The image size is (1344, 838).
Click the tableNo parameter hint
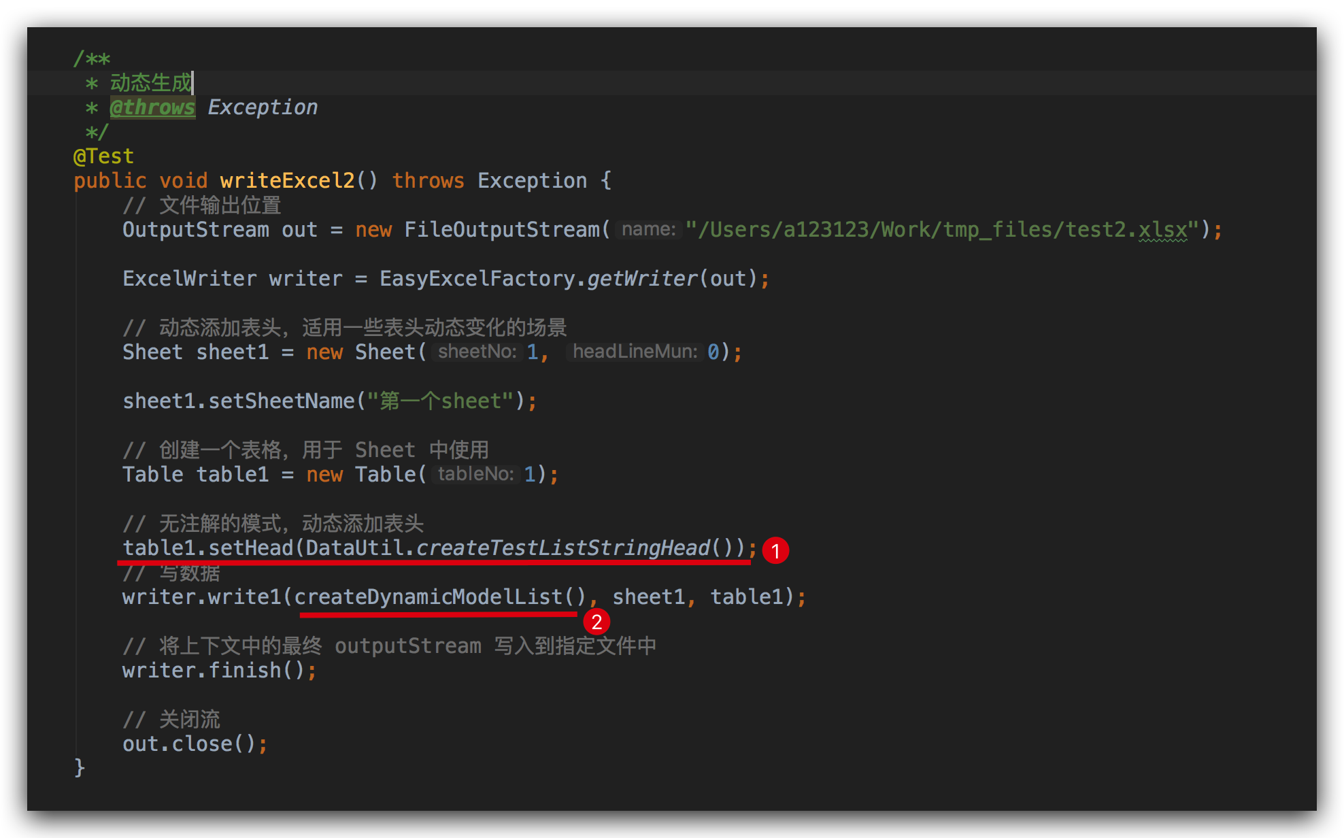pos(475,474)
